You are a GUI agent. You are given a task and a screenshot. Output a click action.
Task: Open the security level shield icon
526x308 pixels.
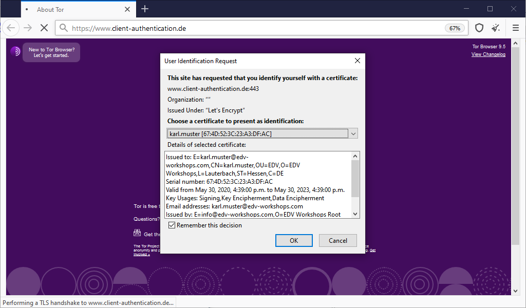(479, 28)
